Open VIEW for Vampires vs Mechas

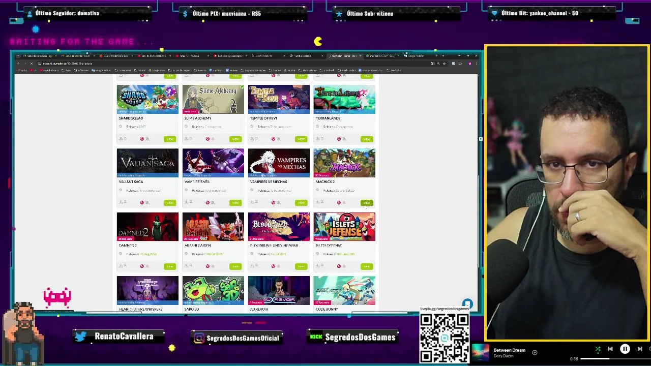point(301,203)
